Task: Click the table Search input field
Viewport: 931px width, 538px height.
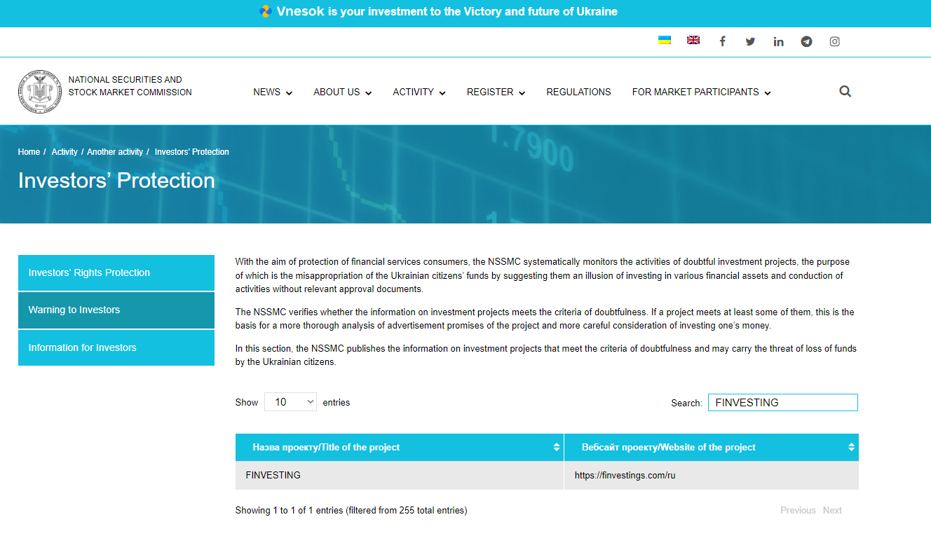Action: 782,402
